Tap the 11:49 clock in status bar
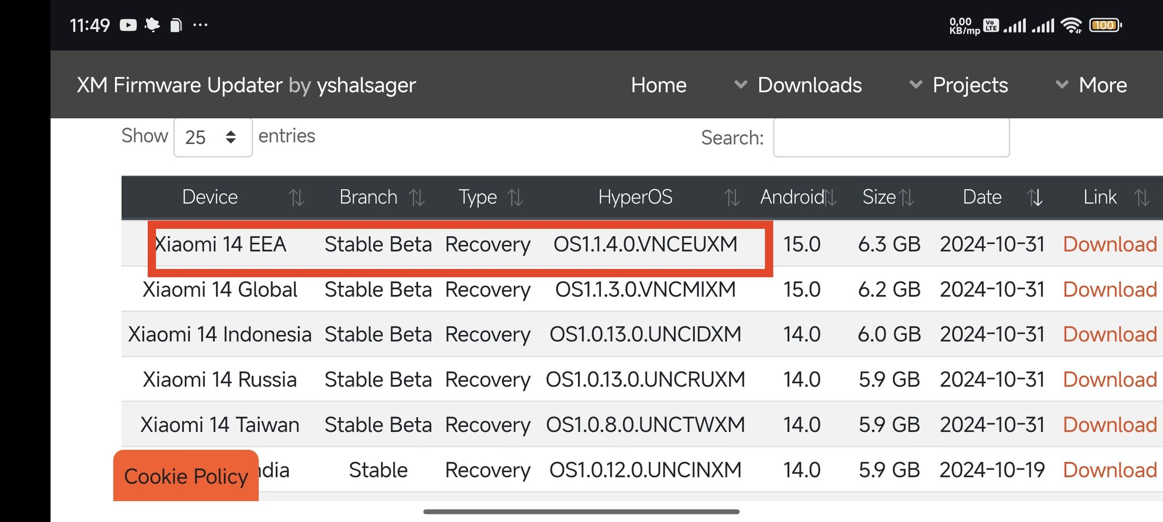Image resolution: width=1163 pixels, height=522 pixels. click(89, 25)
